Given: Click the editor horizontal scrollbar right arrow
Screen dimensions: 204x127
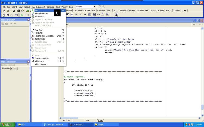Looking at the screenshot, I should pyautogui.click(x=200, y=118).
